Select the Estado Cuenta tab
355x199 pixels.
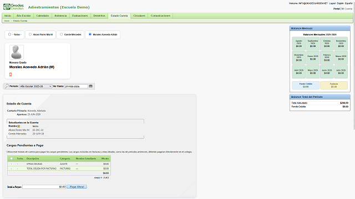[119, 15]
